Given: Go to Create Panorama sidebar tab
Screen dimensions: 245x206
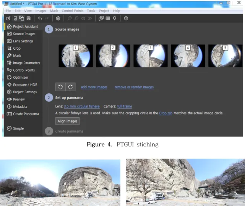Looking at the screenshot, I should 23,114.
